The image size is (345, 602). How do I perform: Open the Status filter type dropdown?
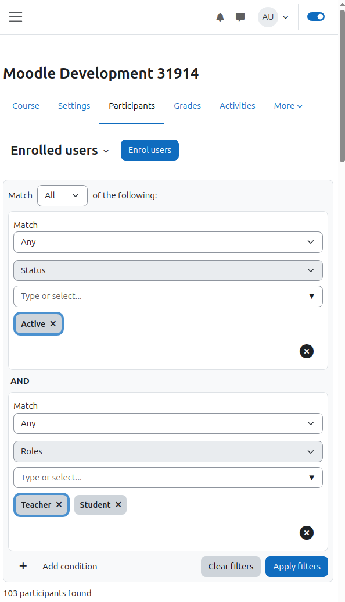click(168, 270)
